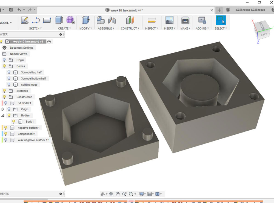Click the Undo arrow icon
Viewport: 274px width, 203px height.
(x=19, y=10)
